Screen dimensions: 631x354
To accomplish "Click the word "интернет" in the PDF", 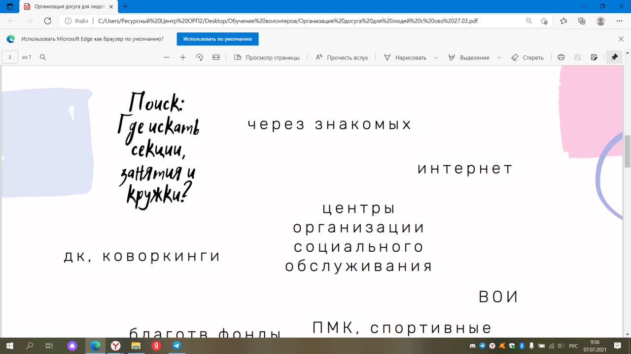I will 465,169.
